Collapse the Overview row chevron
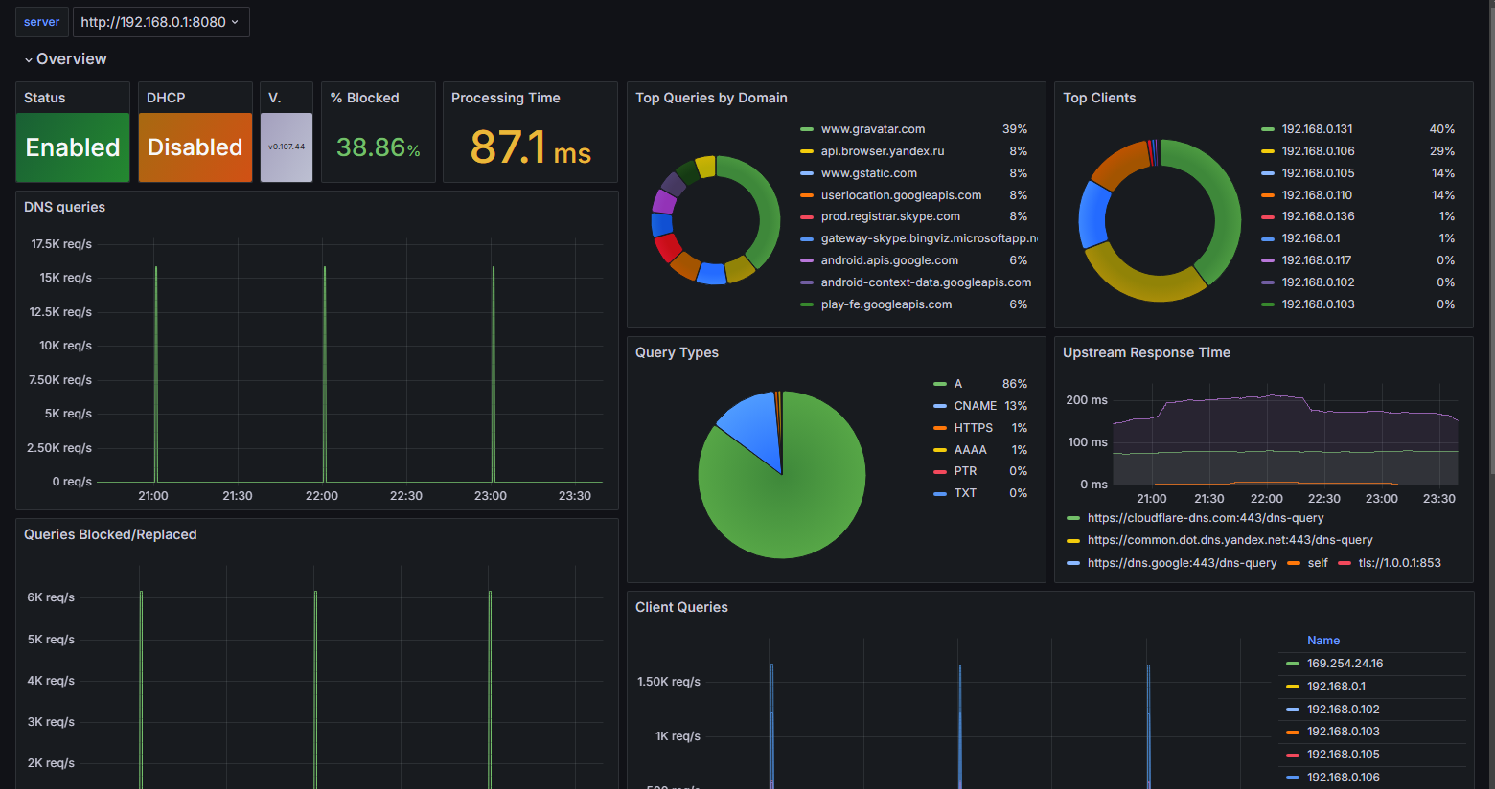The image size is (1495, 789). click(29, 59)
